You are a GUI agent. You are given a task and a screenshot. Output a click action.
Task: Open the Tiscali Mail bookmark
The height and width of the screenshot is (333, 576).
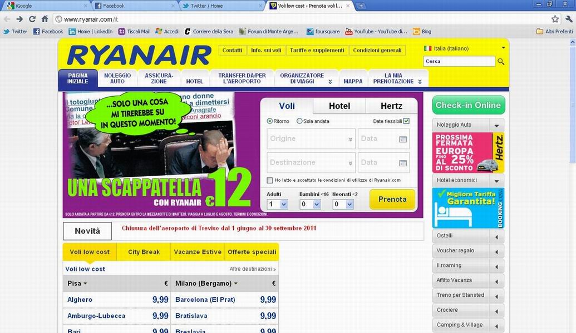134,32
